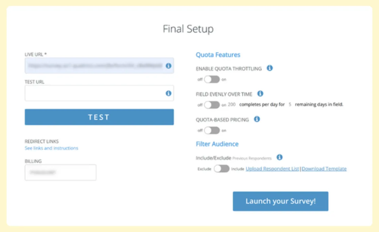Select the Billing number field
The image size is (379, 232).
pyautogui.click(x=60, y=172)
